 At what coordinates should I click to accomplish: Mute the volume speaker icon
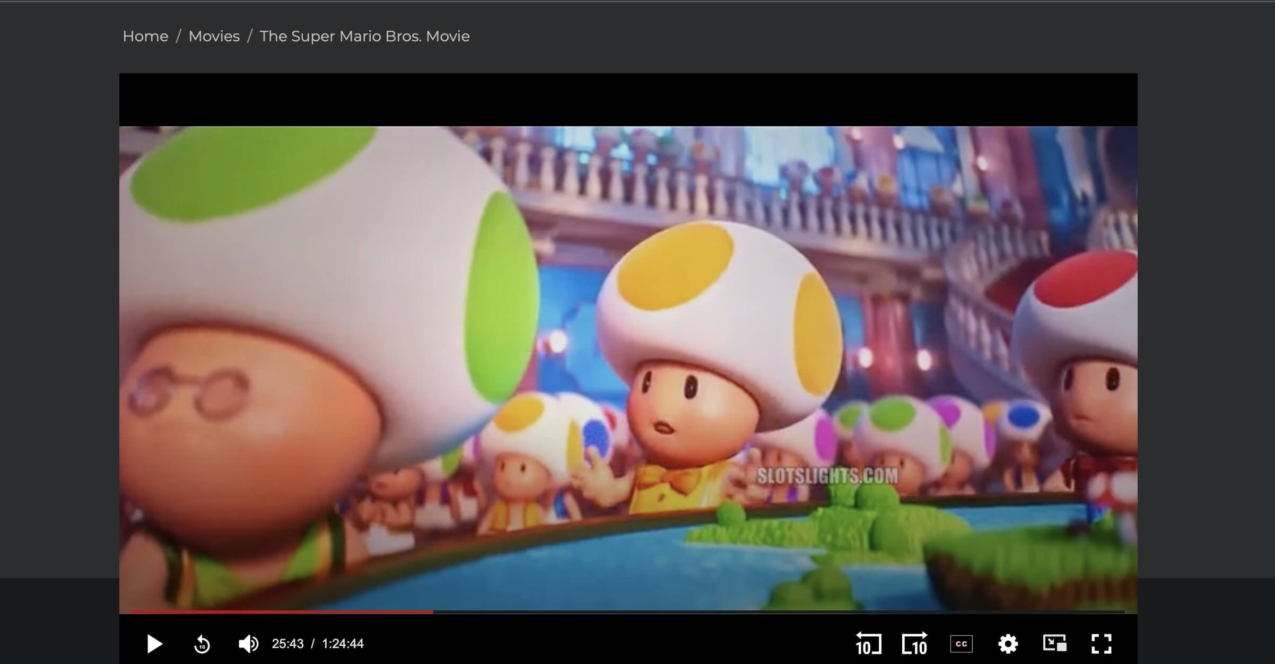click(x=248, y=644)
